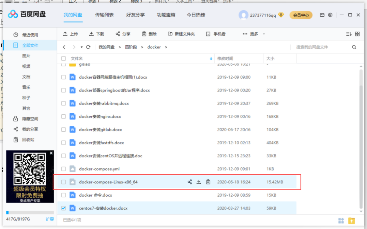Click the user avatar 237377116qq
Image resolution: width=367 pixels, height=229 pixels.
243,15
